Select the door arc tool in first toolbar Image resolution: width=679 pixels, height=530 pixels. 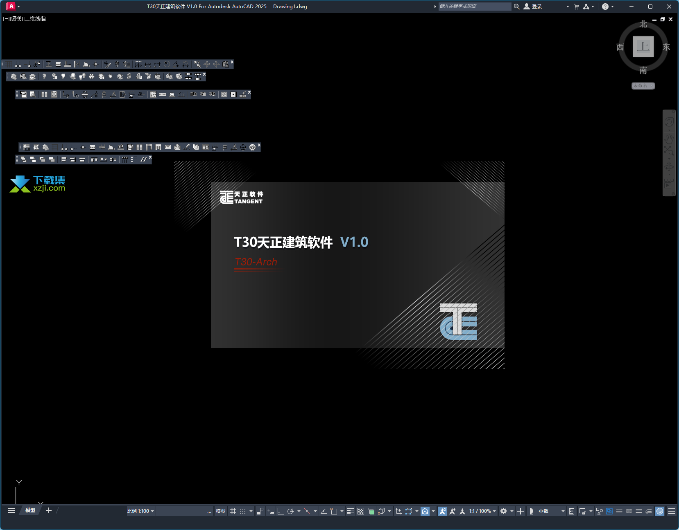pos(86,64)
